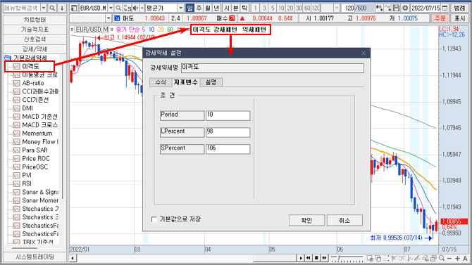Expand the EUR/USD symbol dropdown

111,8
